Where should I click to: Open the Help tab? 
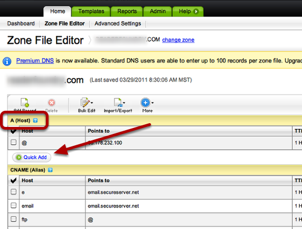188,11
